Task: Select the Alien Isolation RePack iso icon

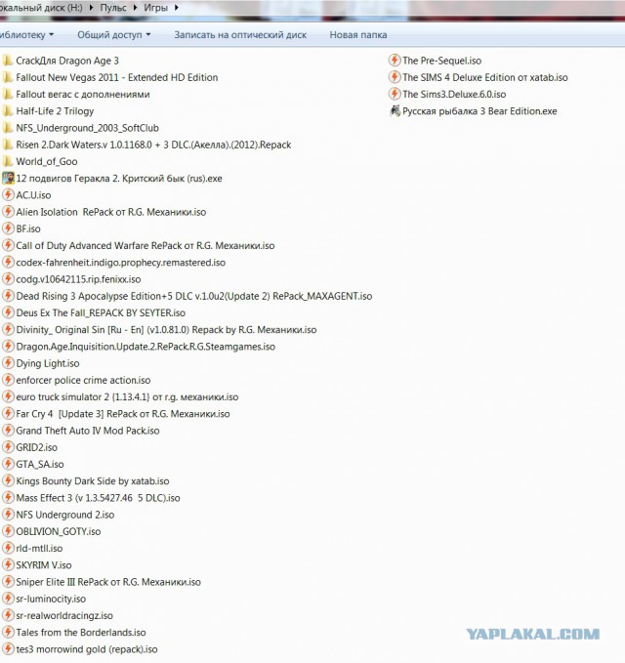Action: click(x=8, y=212)
